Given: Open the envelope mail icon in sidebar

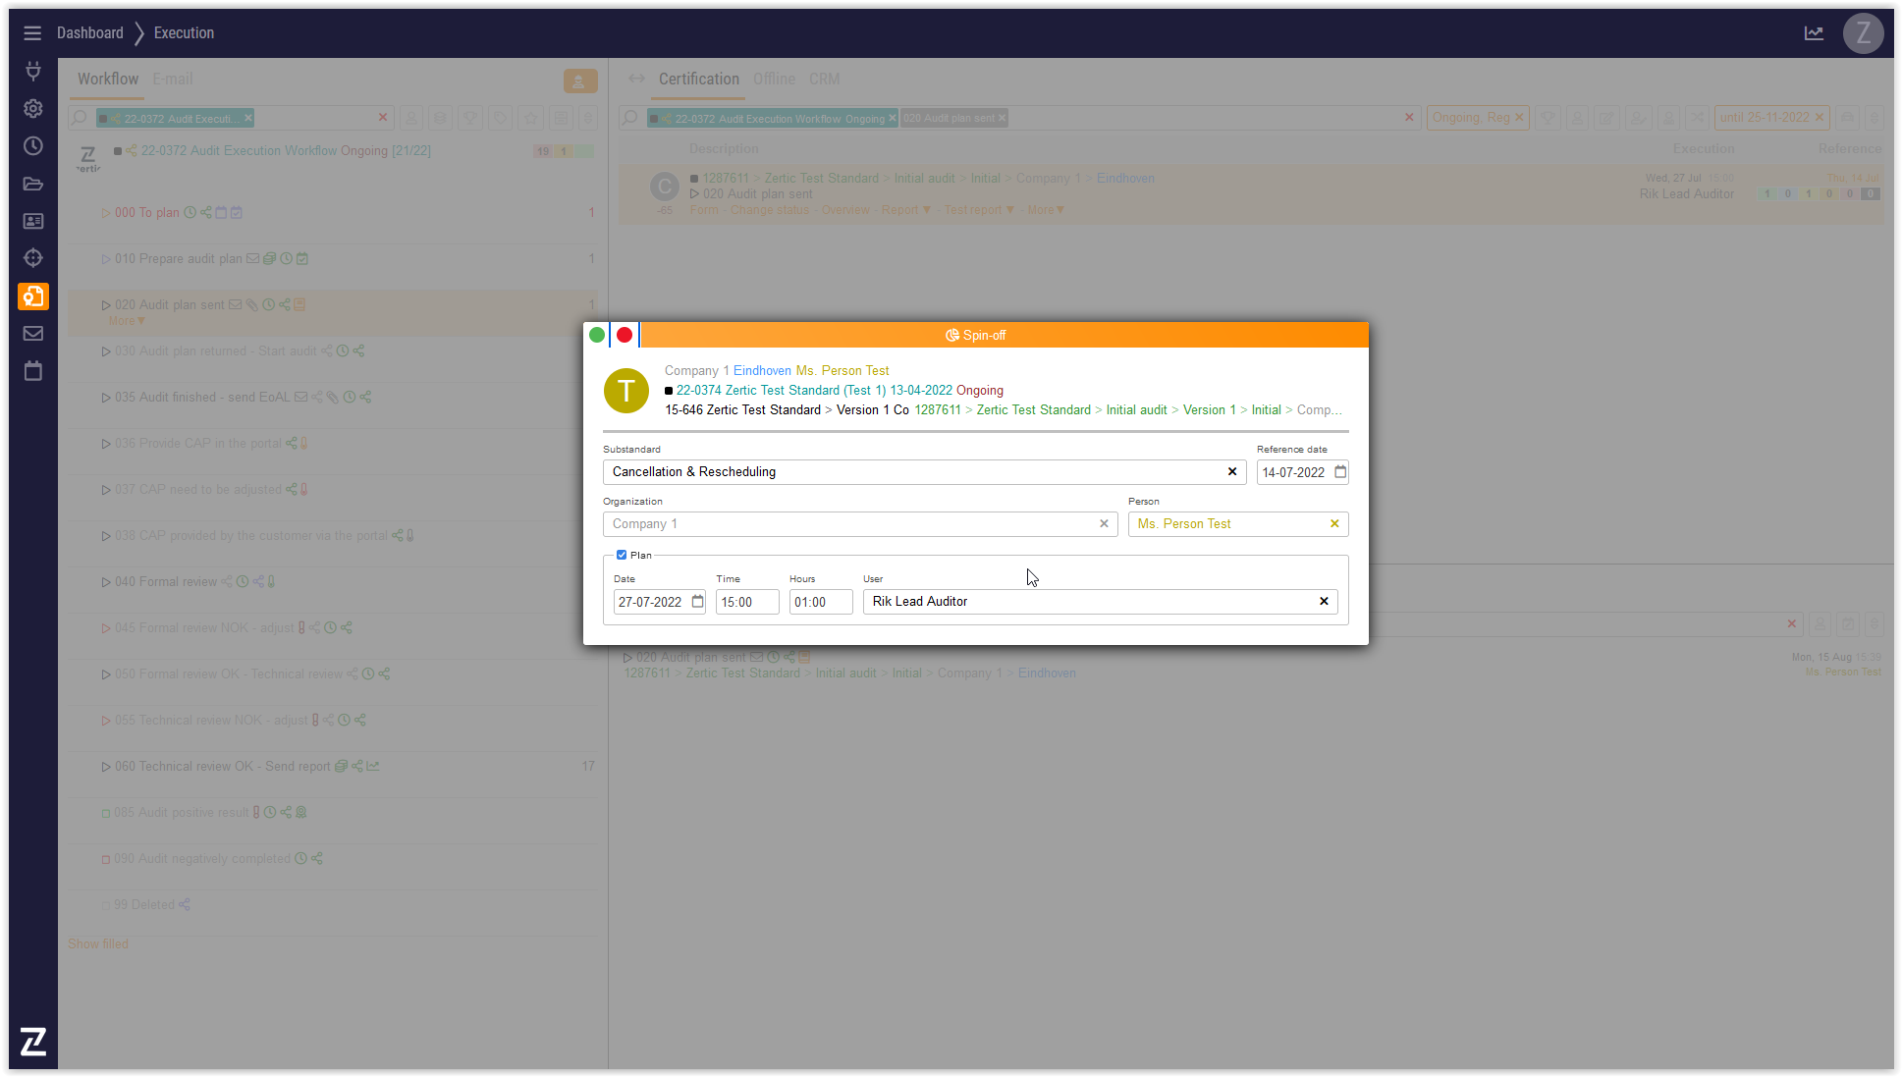Looking at the screenshot, I should pos(32,334).
